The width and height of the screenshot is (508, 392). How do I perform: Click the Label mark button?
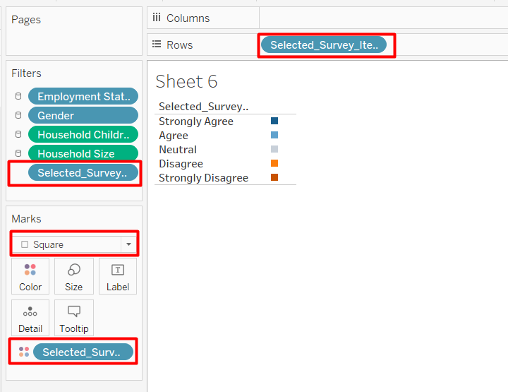pos(118,276)
